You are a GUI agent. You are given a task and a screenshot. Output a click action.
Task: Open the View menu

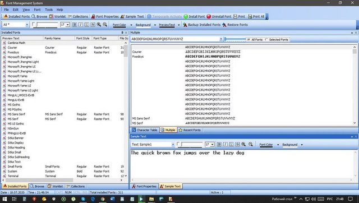click(x=26, y=10)
